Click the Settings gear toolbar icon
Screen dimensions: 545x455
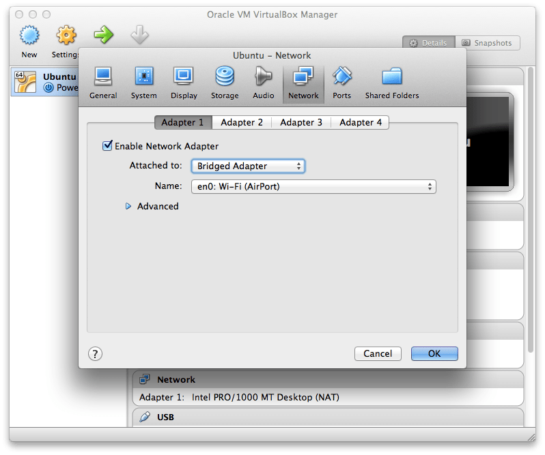(x=66, y=35)
